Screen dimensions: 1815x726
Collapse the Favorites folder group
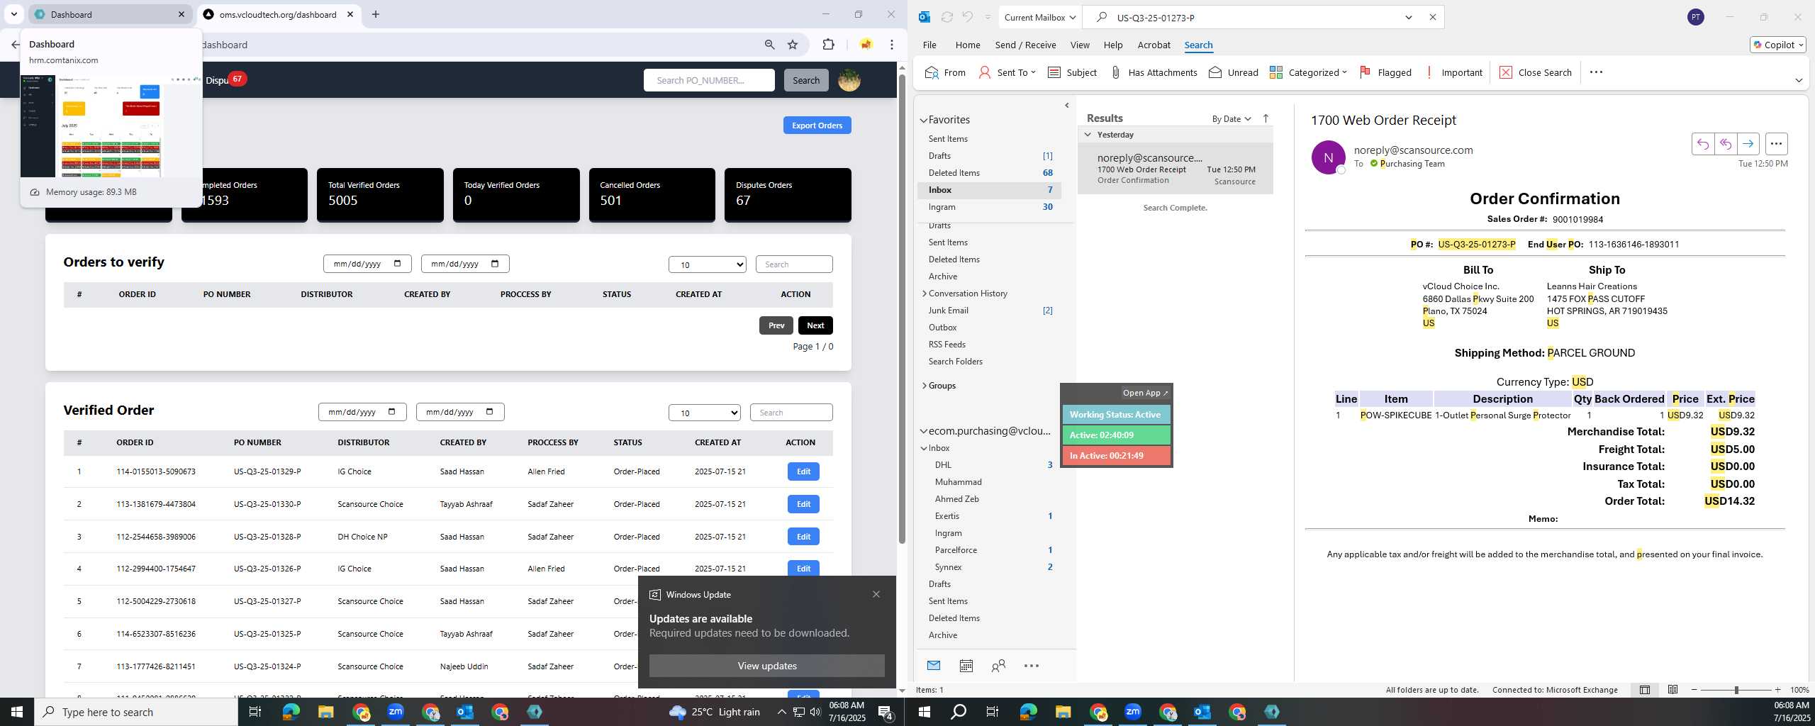click(924, 120)
